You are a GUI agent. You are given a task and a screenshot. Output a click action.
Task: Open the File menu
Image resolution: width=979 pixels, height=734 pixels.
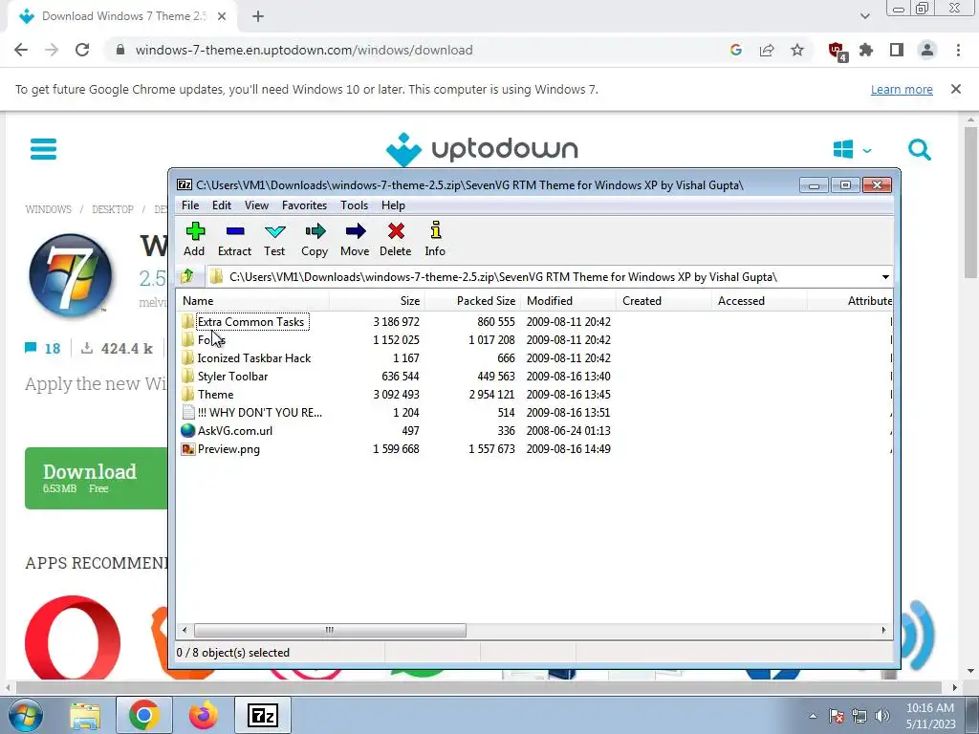[x=190, y=205]
